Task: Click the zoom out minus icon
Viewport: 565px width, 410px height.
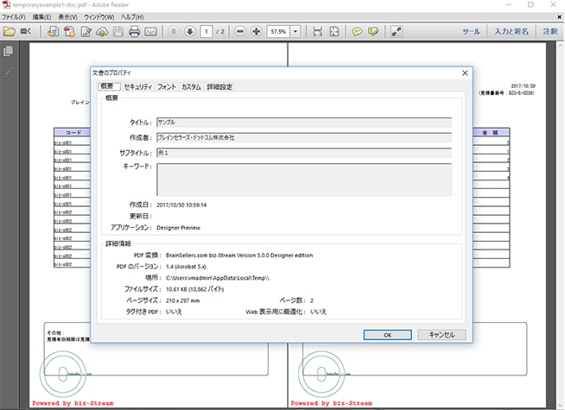Action: [239, 31]
